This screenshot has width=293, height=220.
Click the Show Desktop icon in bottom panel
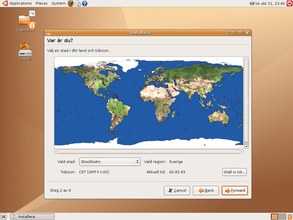pos(4,216)
